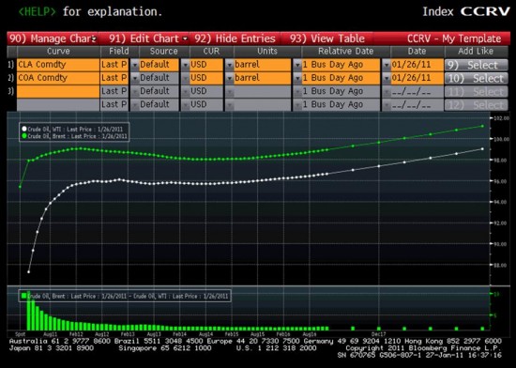Screen dimensions: 516x368
Task: Click the green Brent legend marker
Action: point(24,135)
